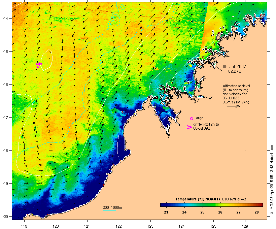Click the latitude axis label -20
Image resolution: width=276 pixels, height=229 pixels.
pyautogui.click(x=5, y=216)
